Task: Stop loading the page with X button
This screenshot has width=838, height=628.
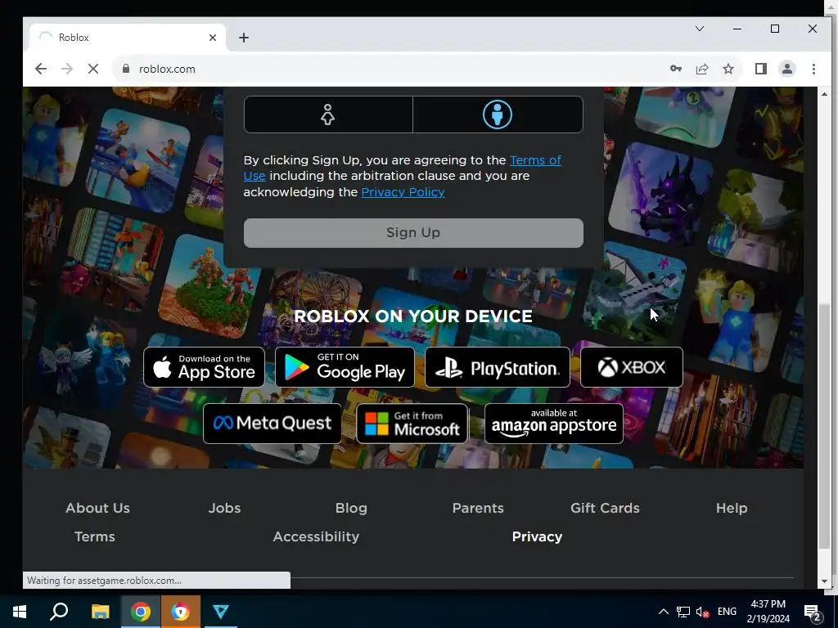Action: [x=93, y=69]
